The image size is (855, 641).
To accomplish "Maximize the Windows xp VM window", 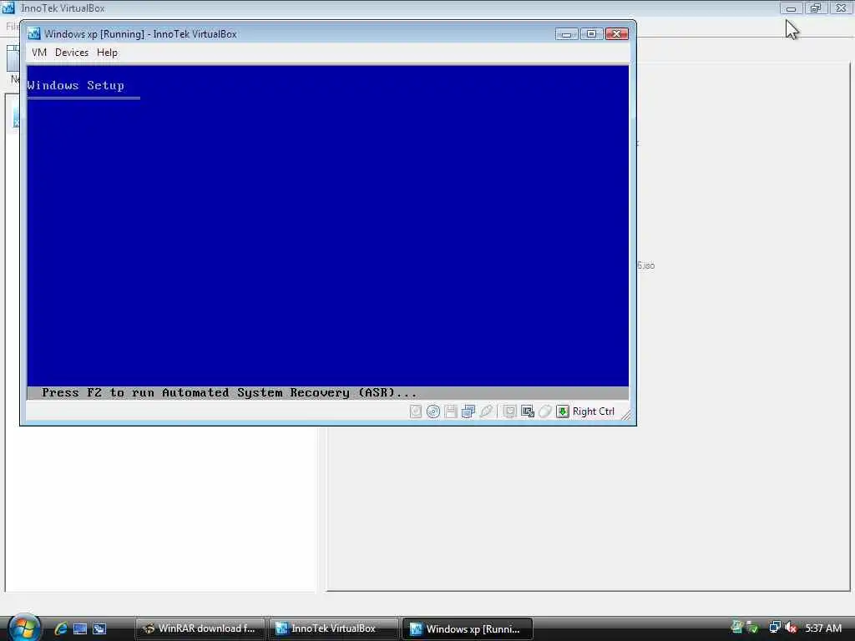I will tap(591, 33).
